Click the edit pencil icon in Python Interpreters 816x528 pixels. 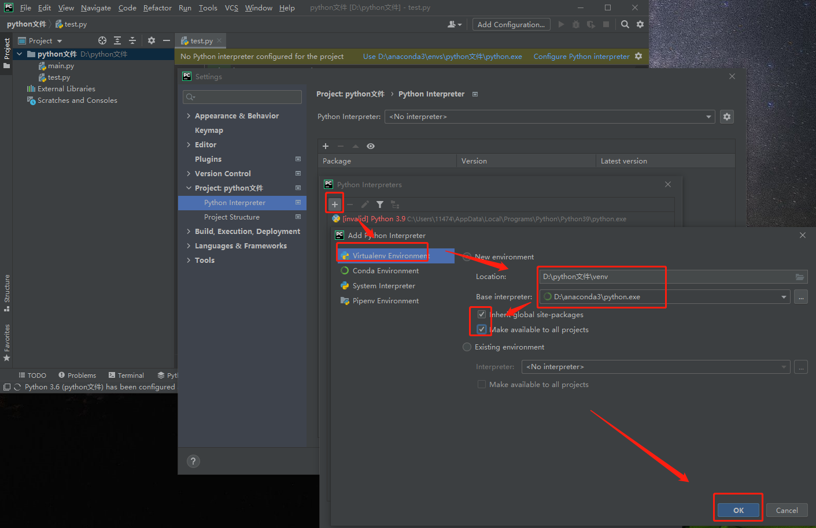[x=365, y=204]
